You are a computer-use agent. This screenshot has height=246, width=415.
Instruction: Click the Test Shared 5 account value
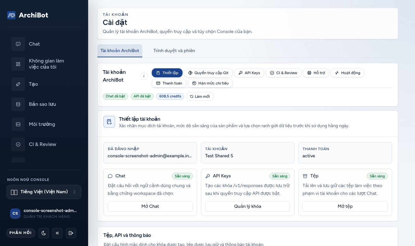(219, 156)
